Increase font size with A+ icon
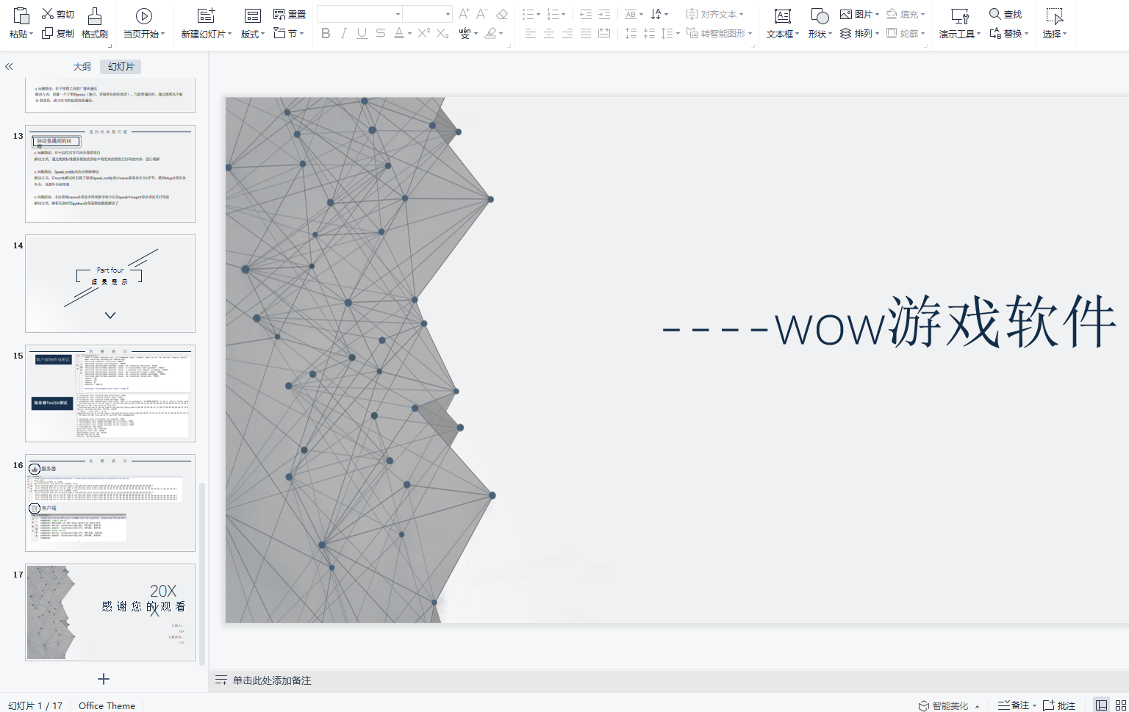Image resolution: width=1129 pixels, height=712 pixels. click(464, 14)
